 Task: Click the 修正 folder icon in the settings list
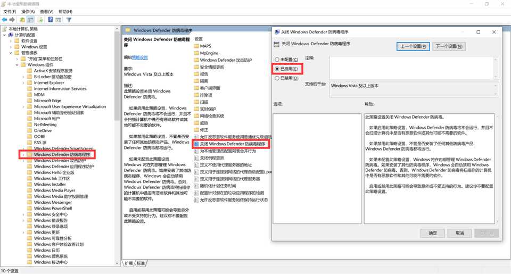(x=196, y=130)
